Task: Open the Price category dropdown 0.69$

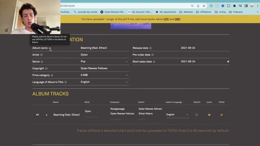Action: click(x=104, y=75)
